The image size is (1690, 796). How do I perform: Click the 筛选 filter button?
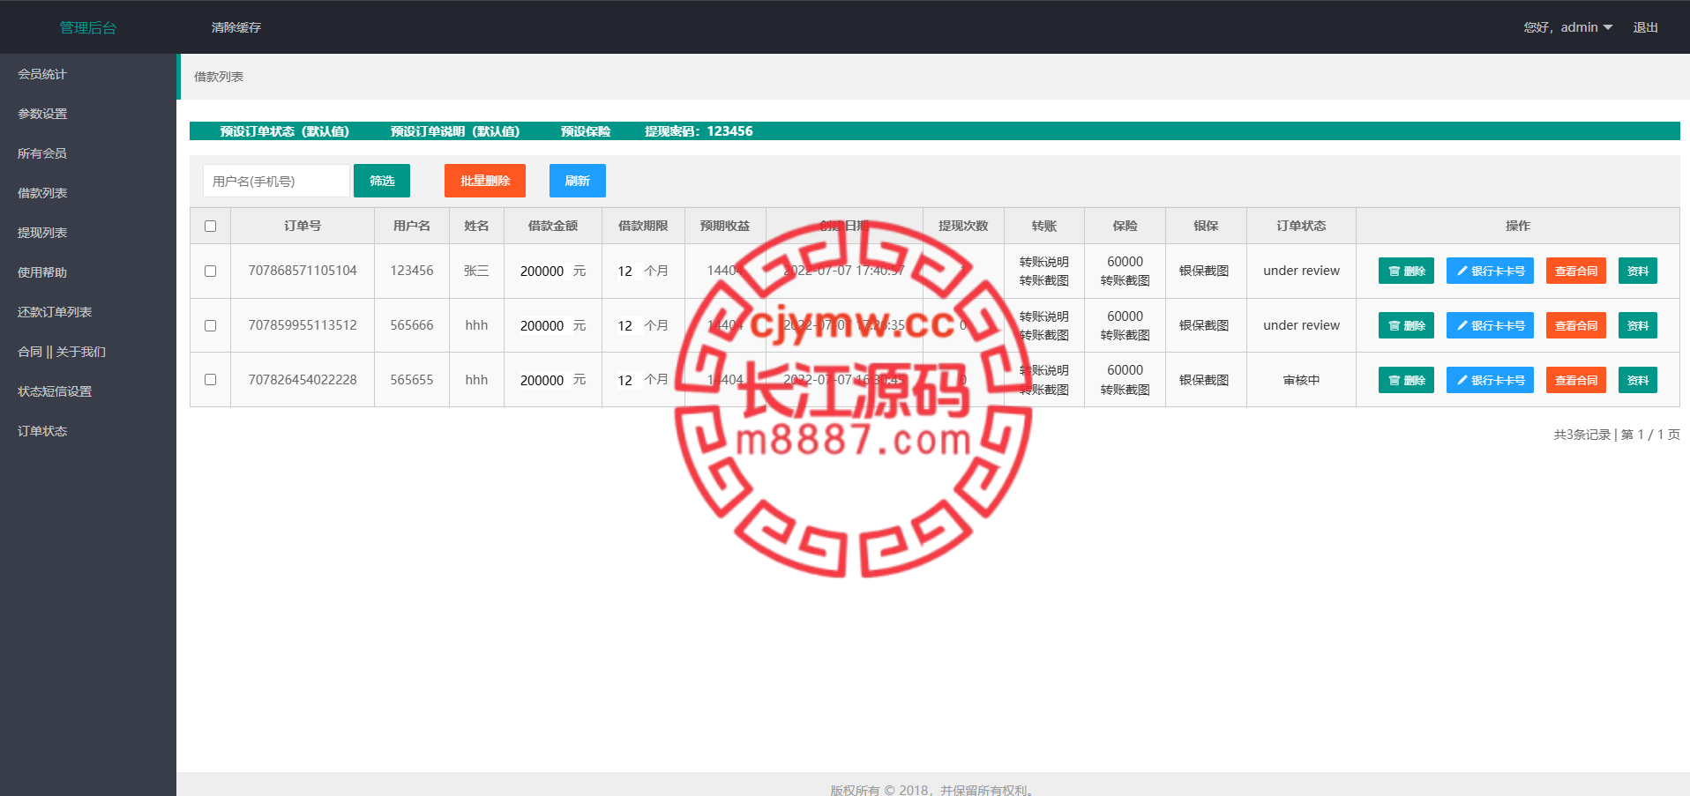click(x=382, y=181)
